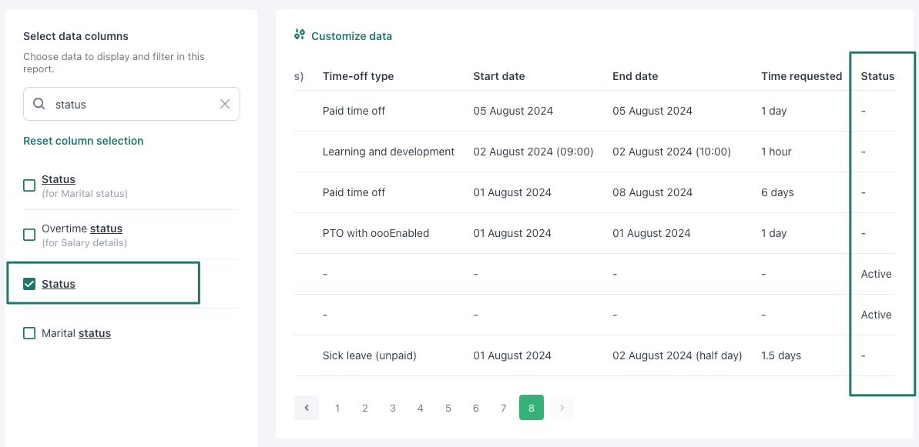Click the Start date column header

(498, 76)
